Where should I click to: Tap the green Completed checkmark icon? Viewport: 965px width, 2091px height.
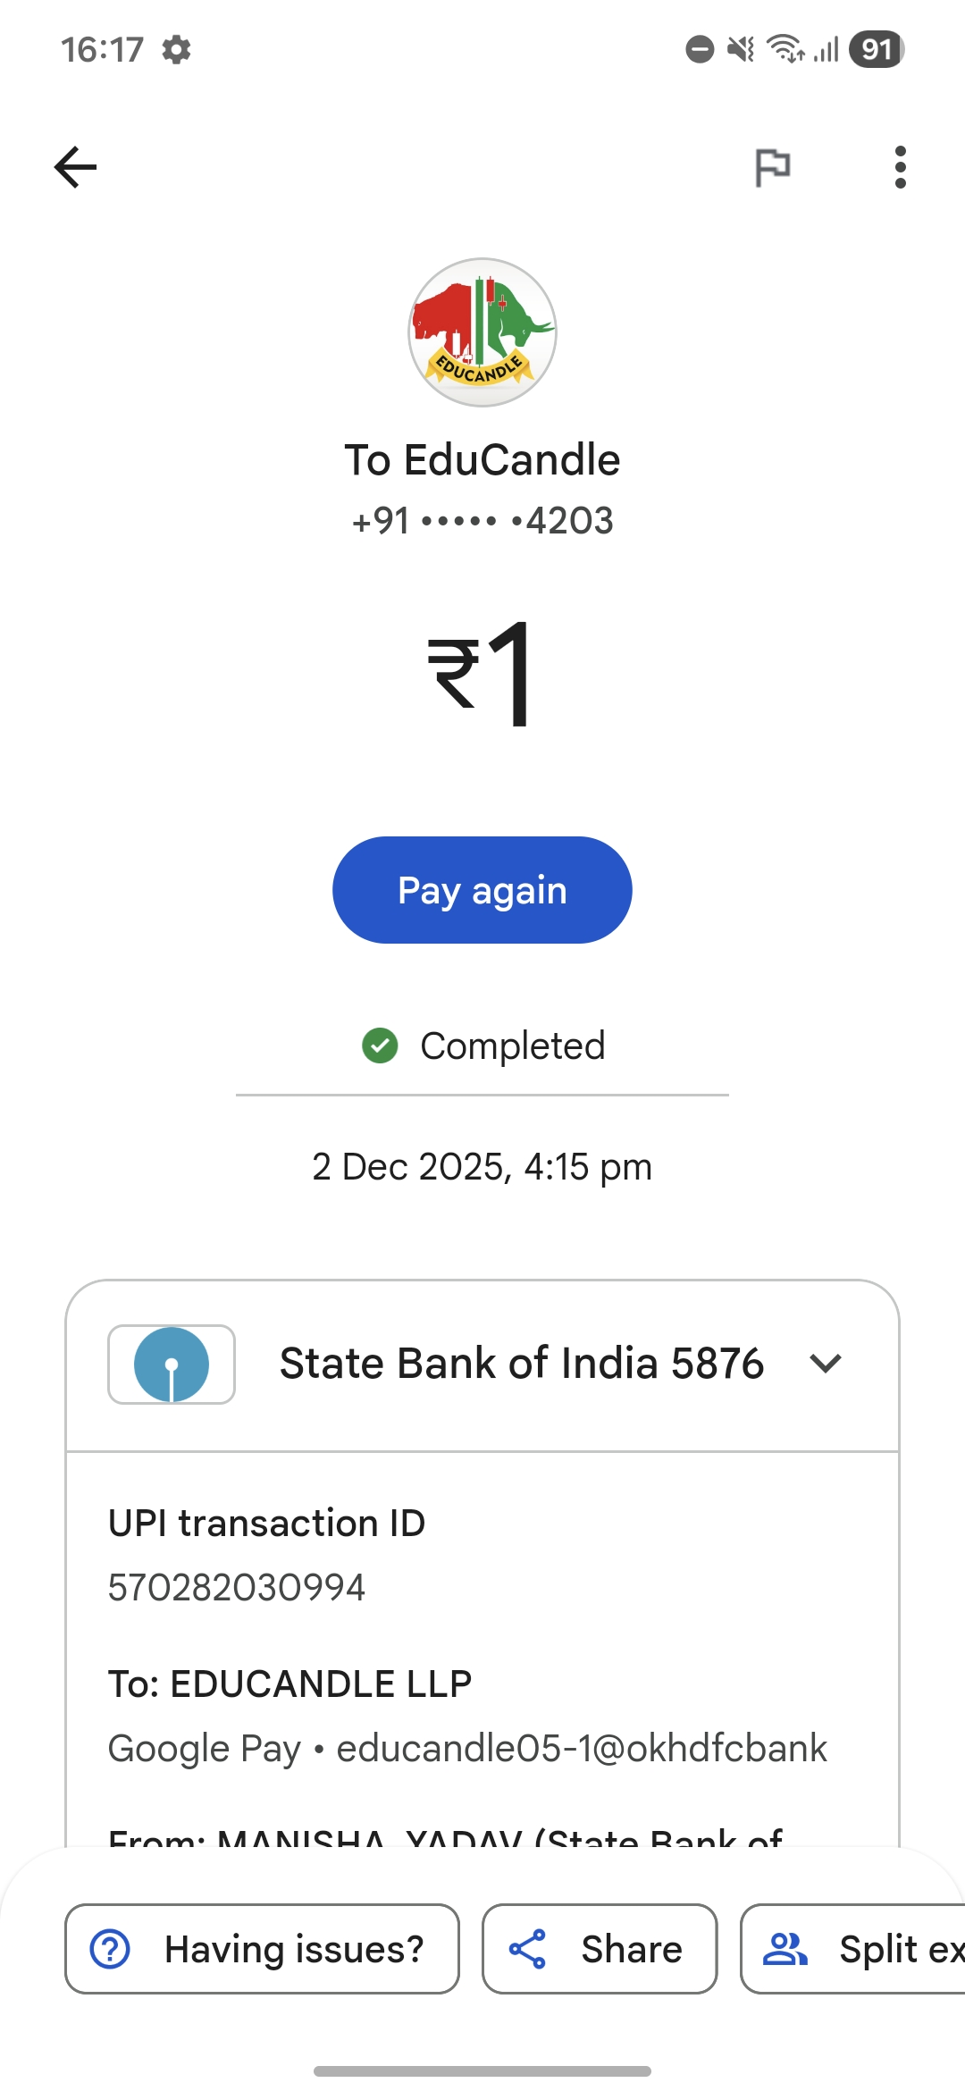point(380,1045)
